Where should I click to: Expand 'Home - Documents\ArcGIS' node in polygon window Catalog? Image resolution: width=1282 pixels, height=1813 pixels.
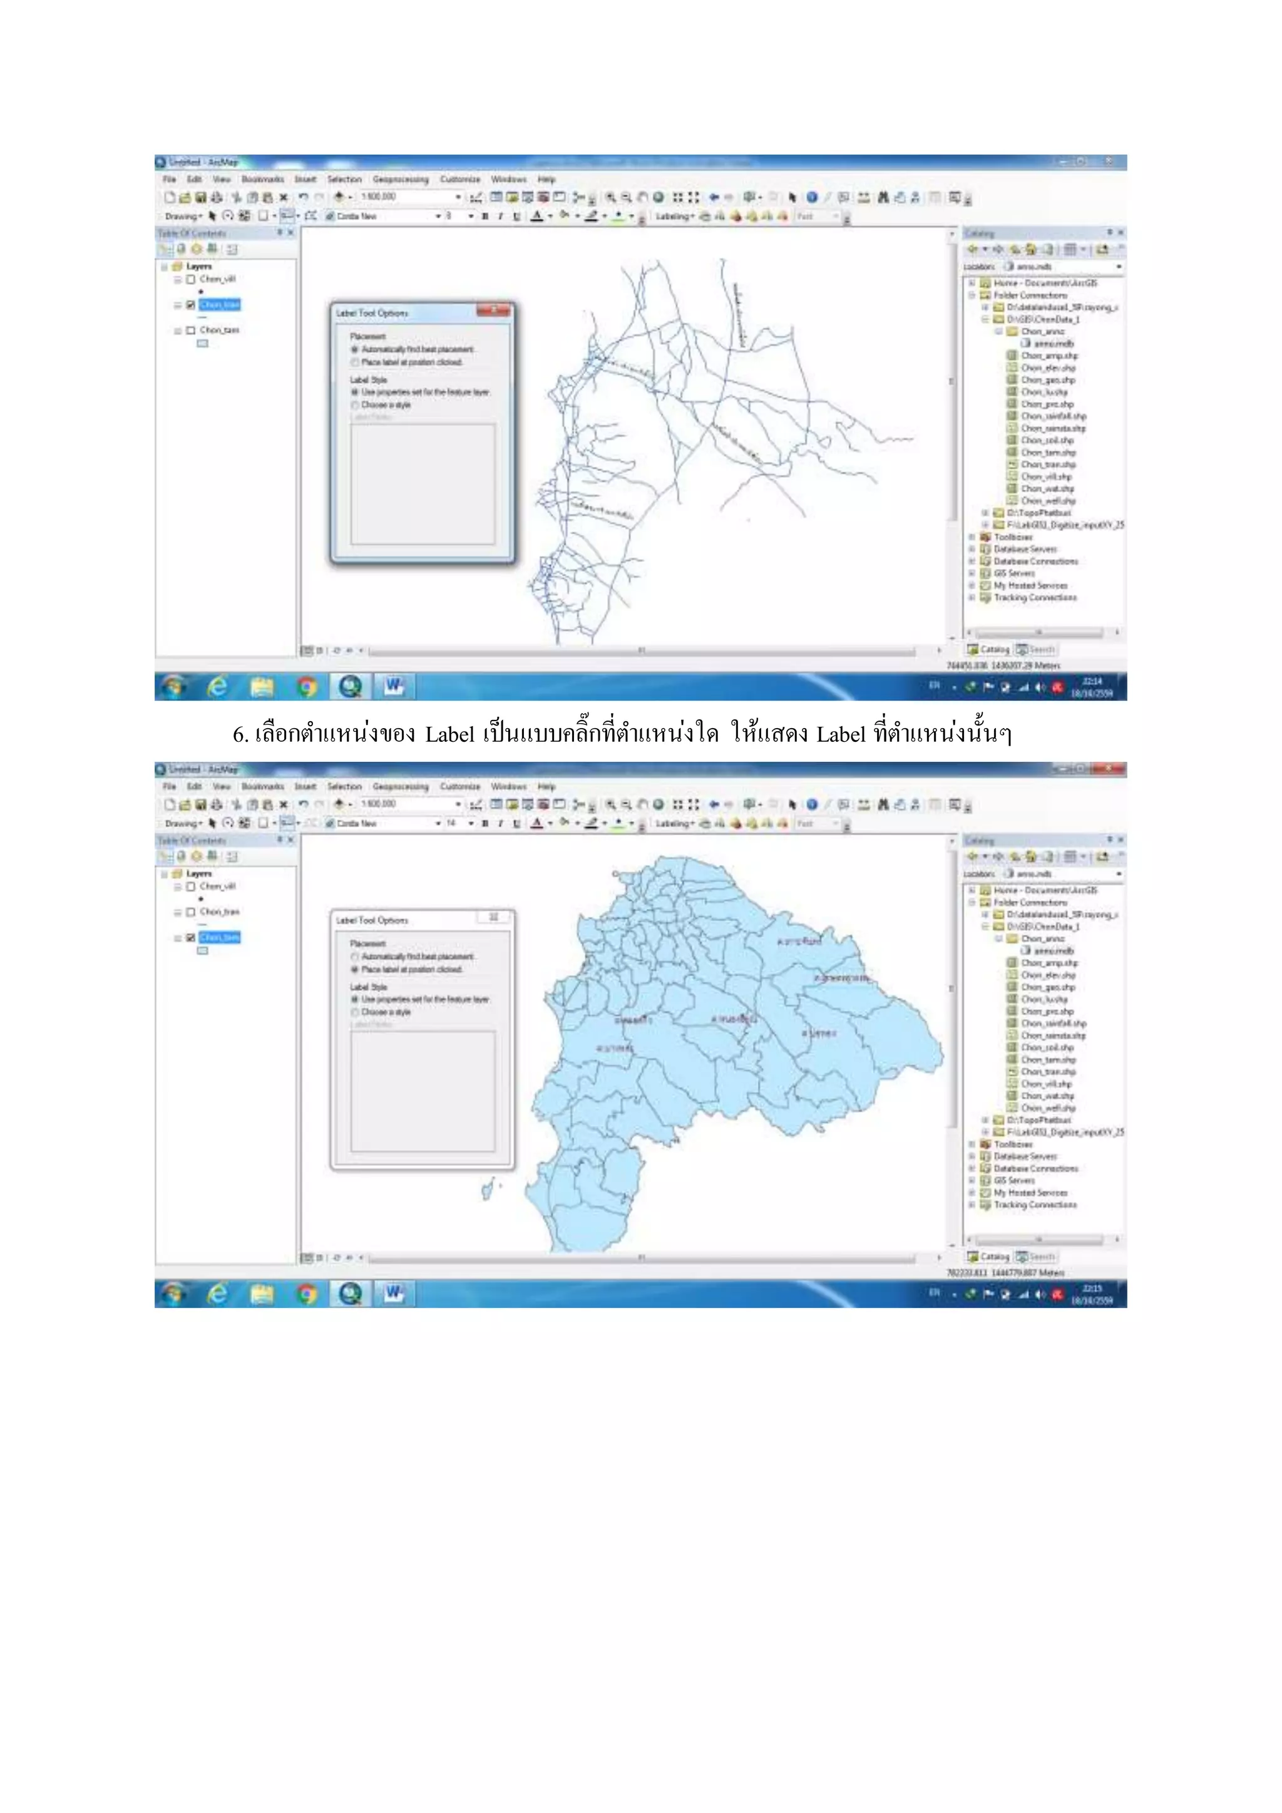coord(973,890)
